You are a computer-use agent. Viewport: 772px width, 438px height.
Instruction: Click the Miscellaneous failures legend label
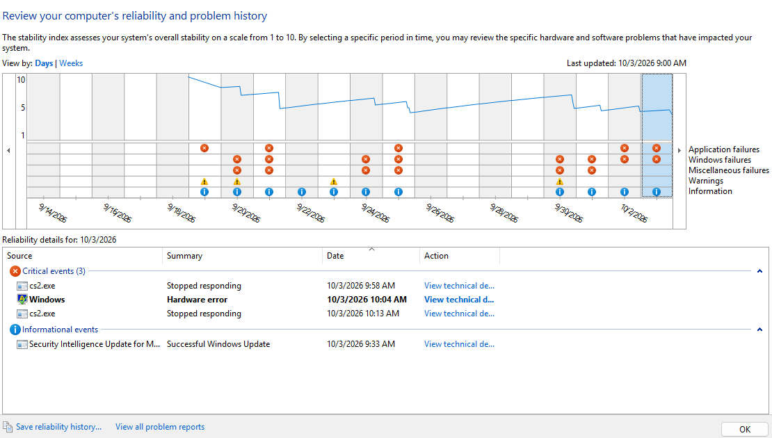point(729,170)
